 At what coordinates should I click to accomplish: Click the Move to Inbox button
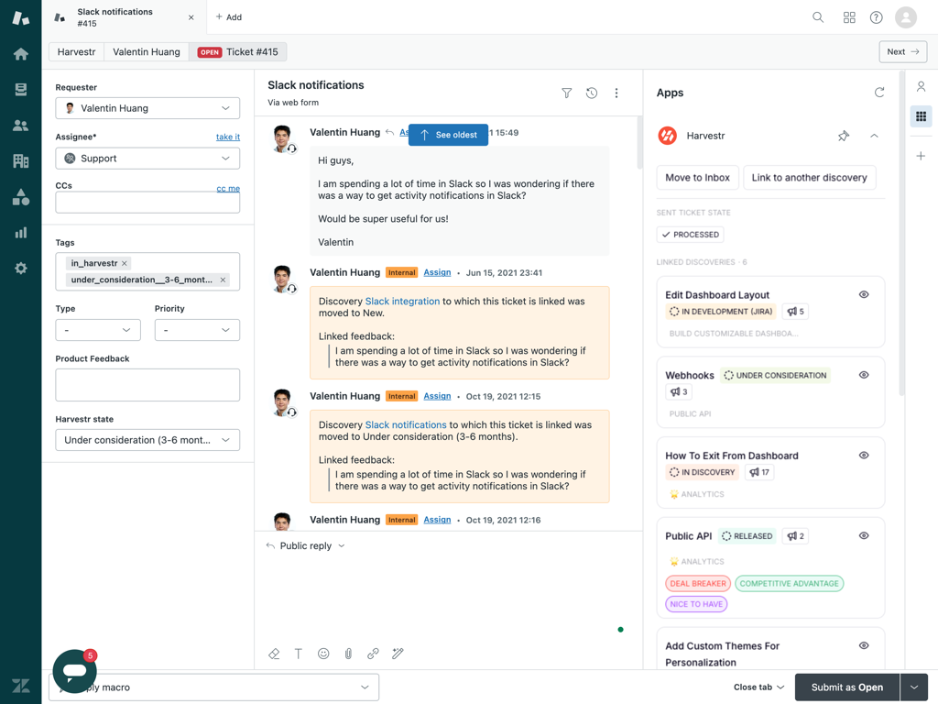click(697, 178)
